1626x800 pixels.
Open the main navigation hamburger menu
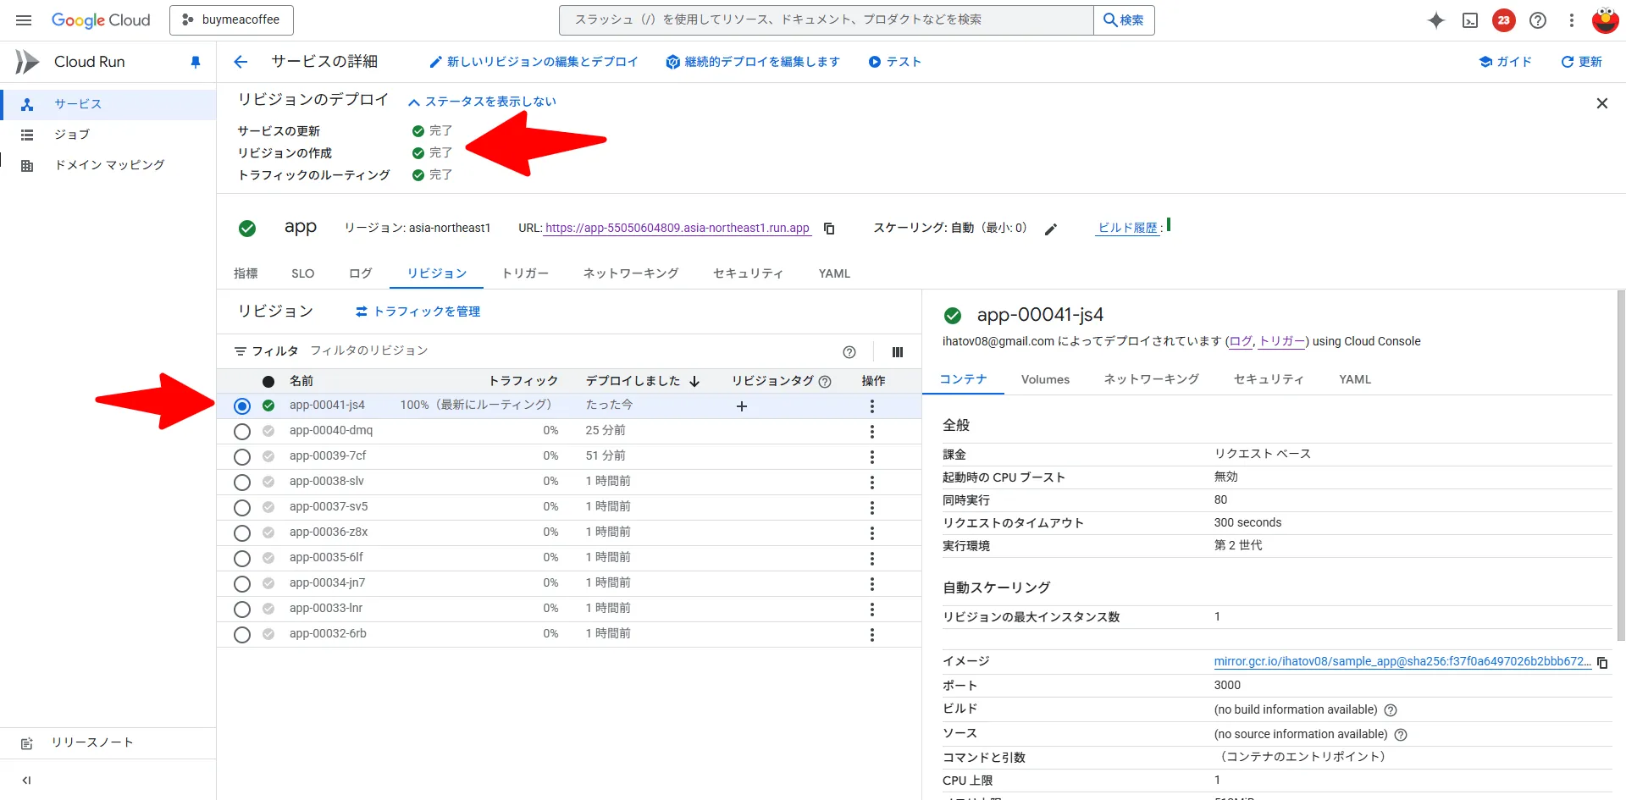coord(23,20)
